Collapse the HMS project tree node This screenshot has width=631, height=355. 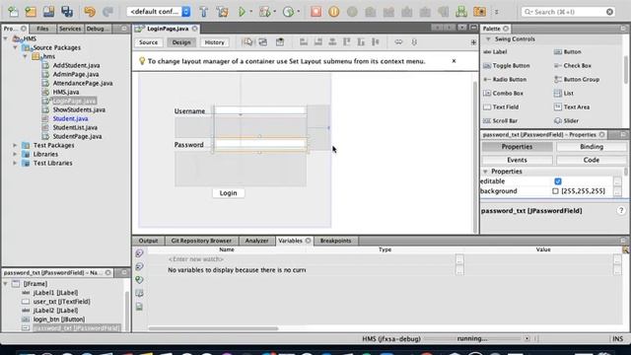click(x=6, y=38)
